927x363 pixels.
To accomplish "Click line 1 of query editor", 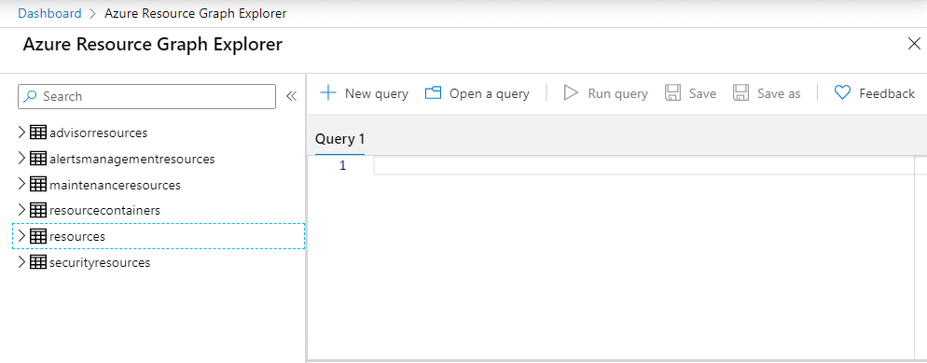I will (x=644, y=165).
